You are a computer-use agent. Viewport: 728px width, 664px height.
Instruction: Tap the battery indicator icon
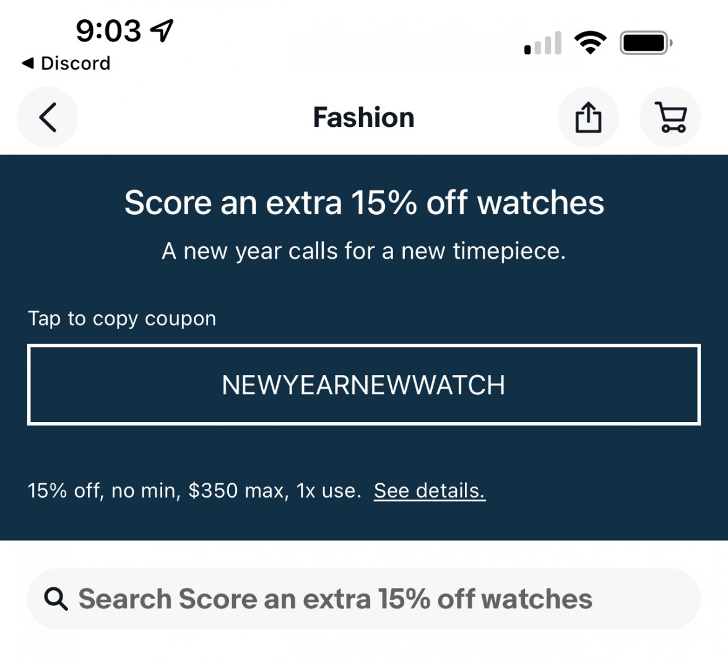pos(646,43)
